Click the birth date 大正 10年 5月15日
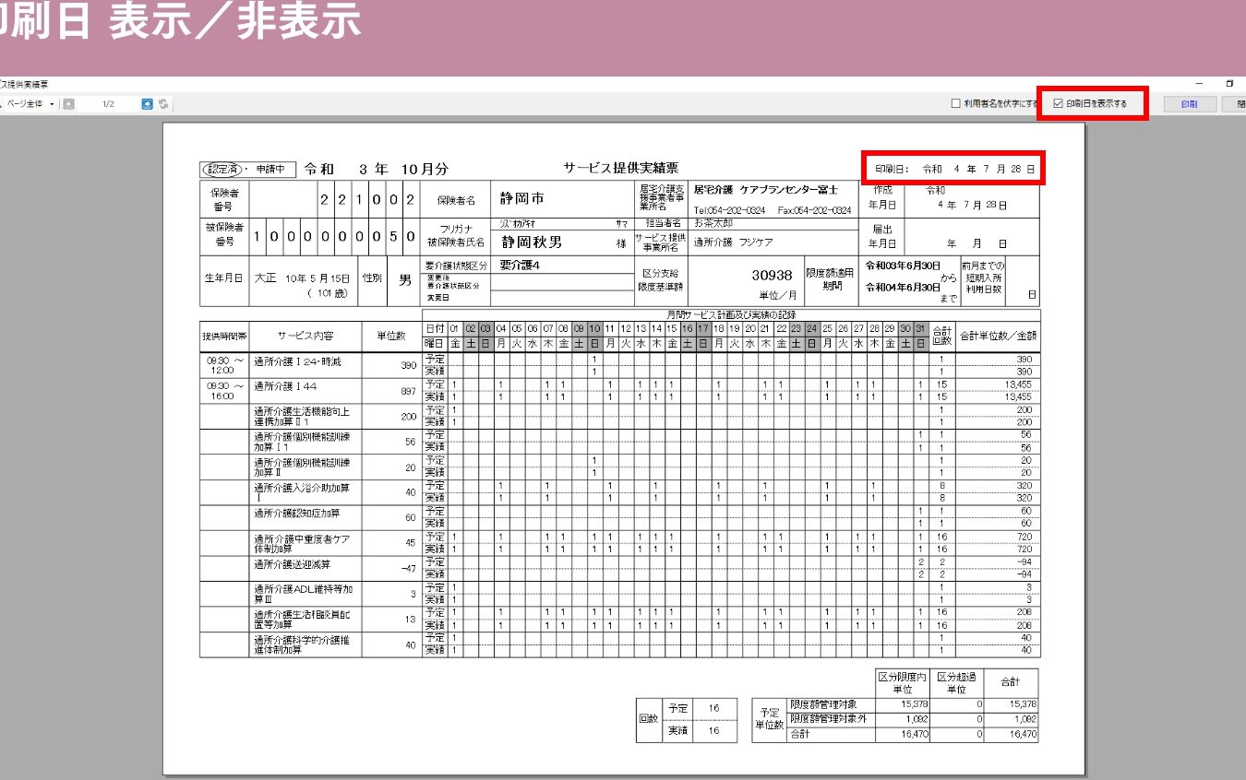This screenshot has width=1246, height=780. (x=303, y=278)
